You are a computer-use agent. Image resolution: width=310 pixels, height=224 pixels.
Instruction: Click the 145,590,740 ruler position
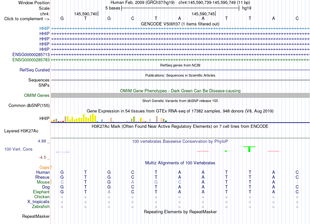[x=86, y=14]
